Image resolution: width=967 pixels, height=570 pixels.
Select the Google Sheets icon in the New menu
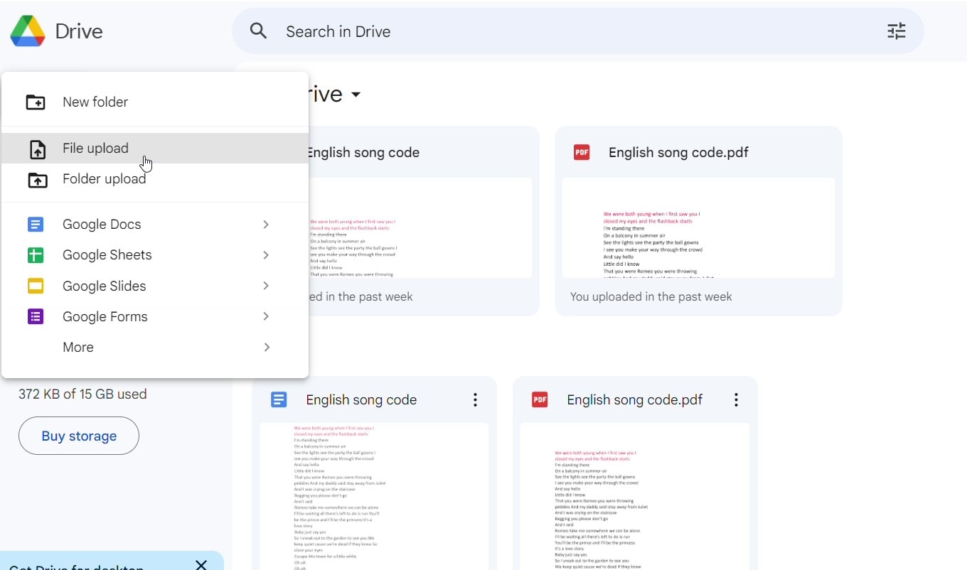click(x=36, y=255)
